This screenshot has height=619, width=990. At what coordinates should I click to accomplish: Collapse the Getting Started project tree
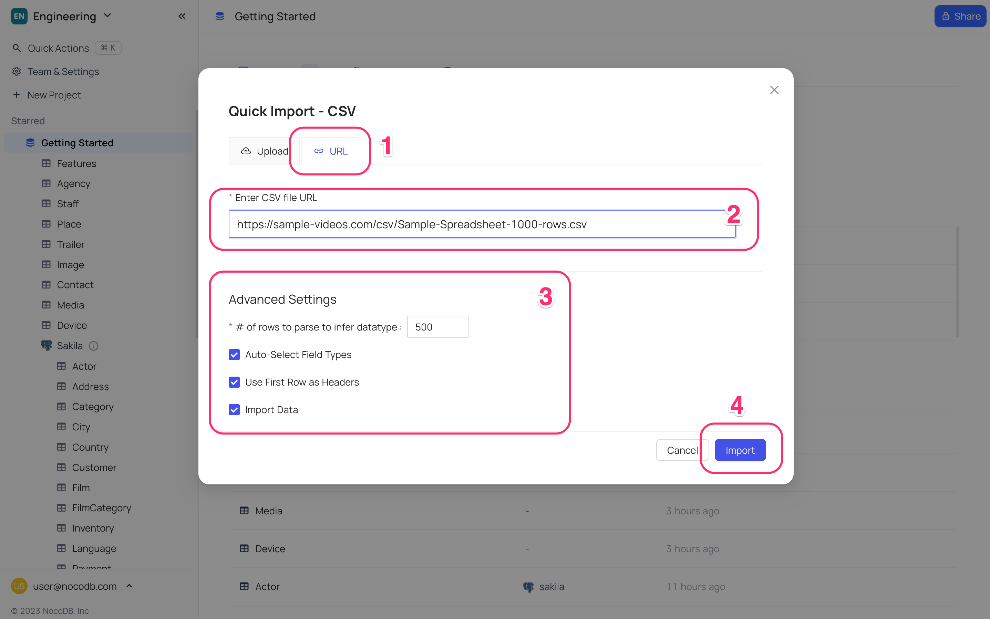(x=98, y=143)
